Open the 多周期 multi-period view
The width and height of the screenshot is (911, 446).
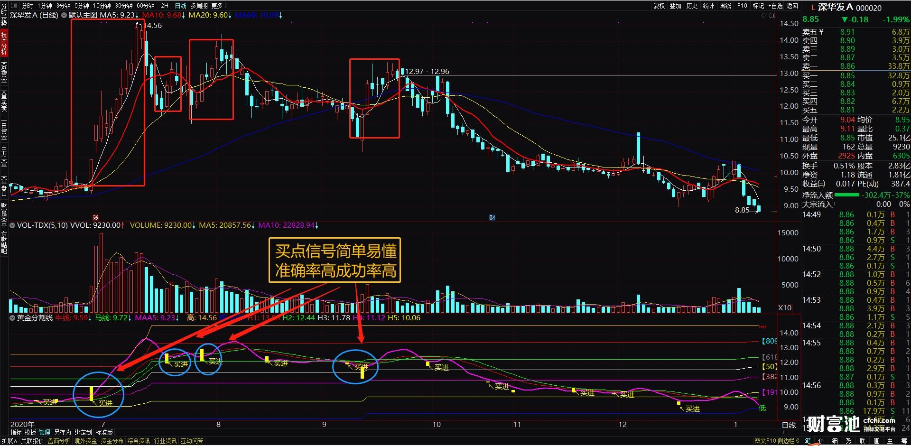tap(199, 6)
